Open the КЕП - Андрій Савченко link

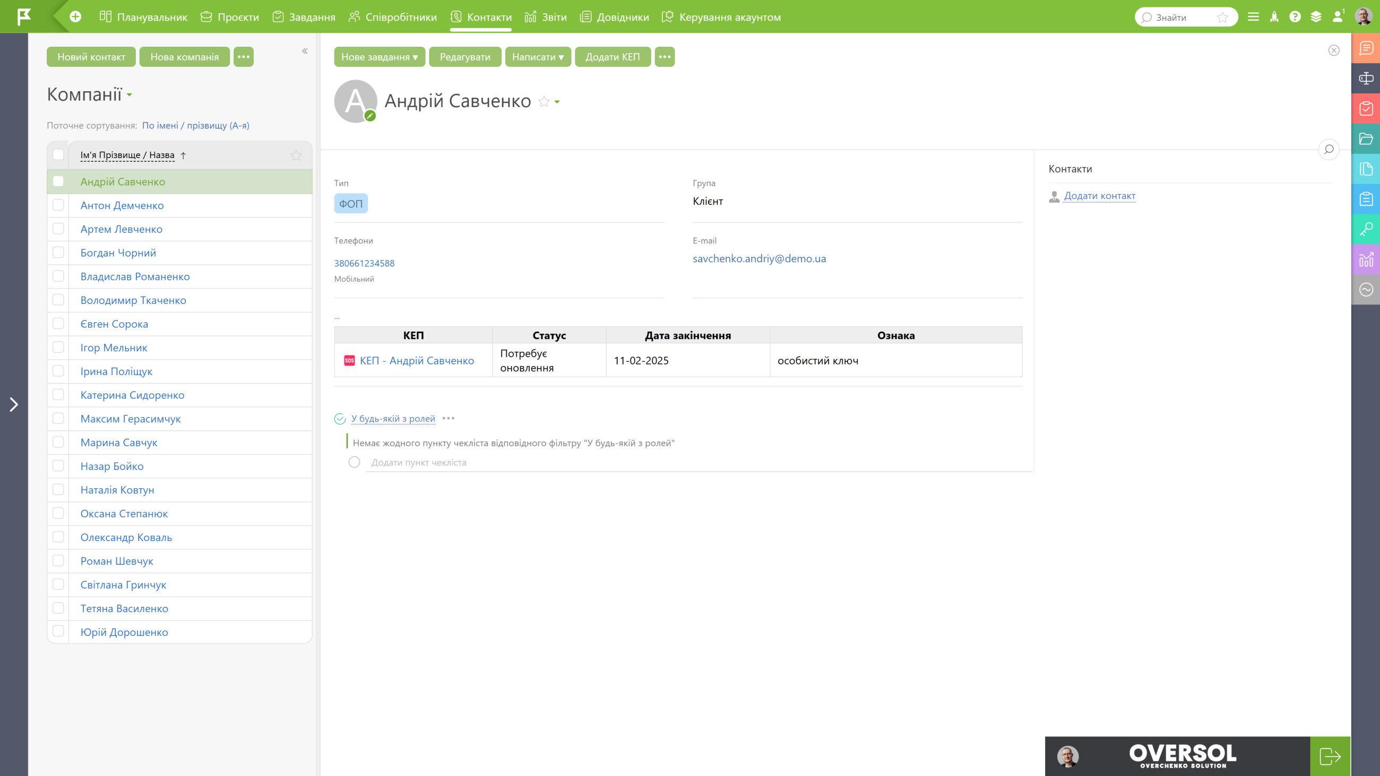417,361
